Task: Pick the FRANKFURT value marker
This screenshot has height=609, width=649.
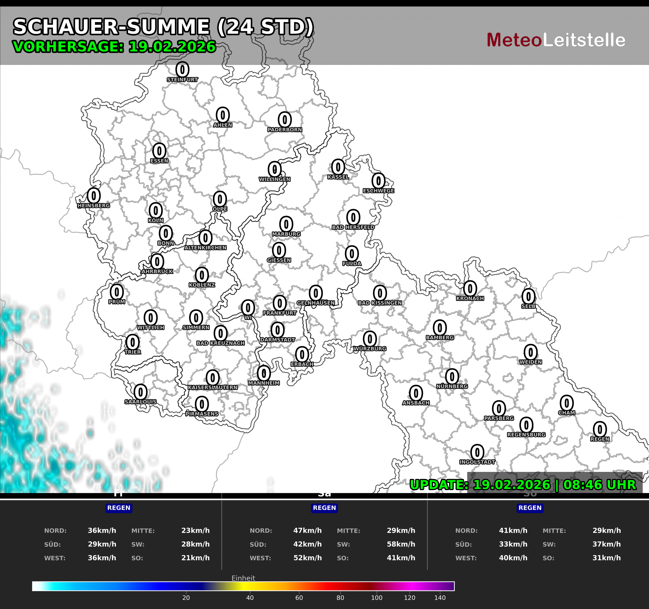Action: [279, 303]
